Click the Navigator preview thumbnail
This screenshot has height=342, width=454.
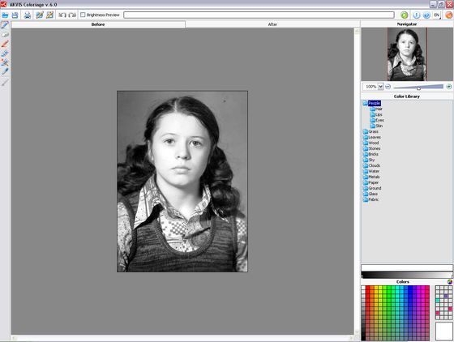[x=407, y=54]
